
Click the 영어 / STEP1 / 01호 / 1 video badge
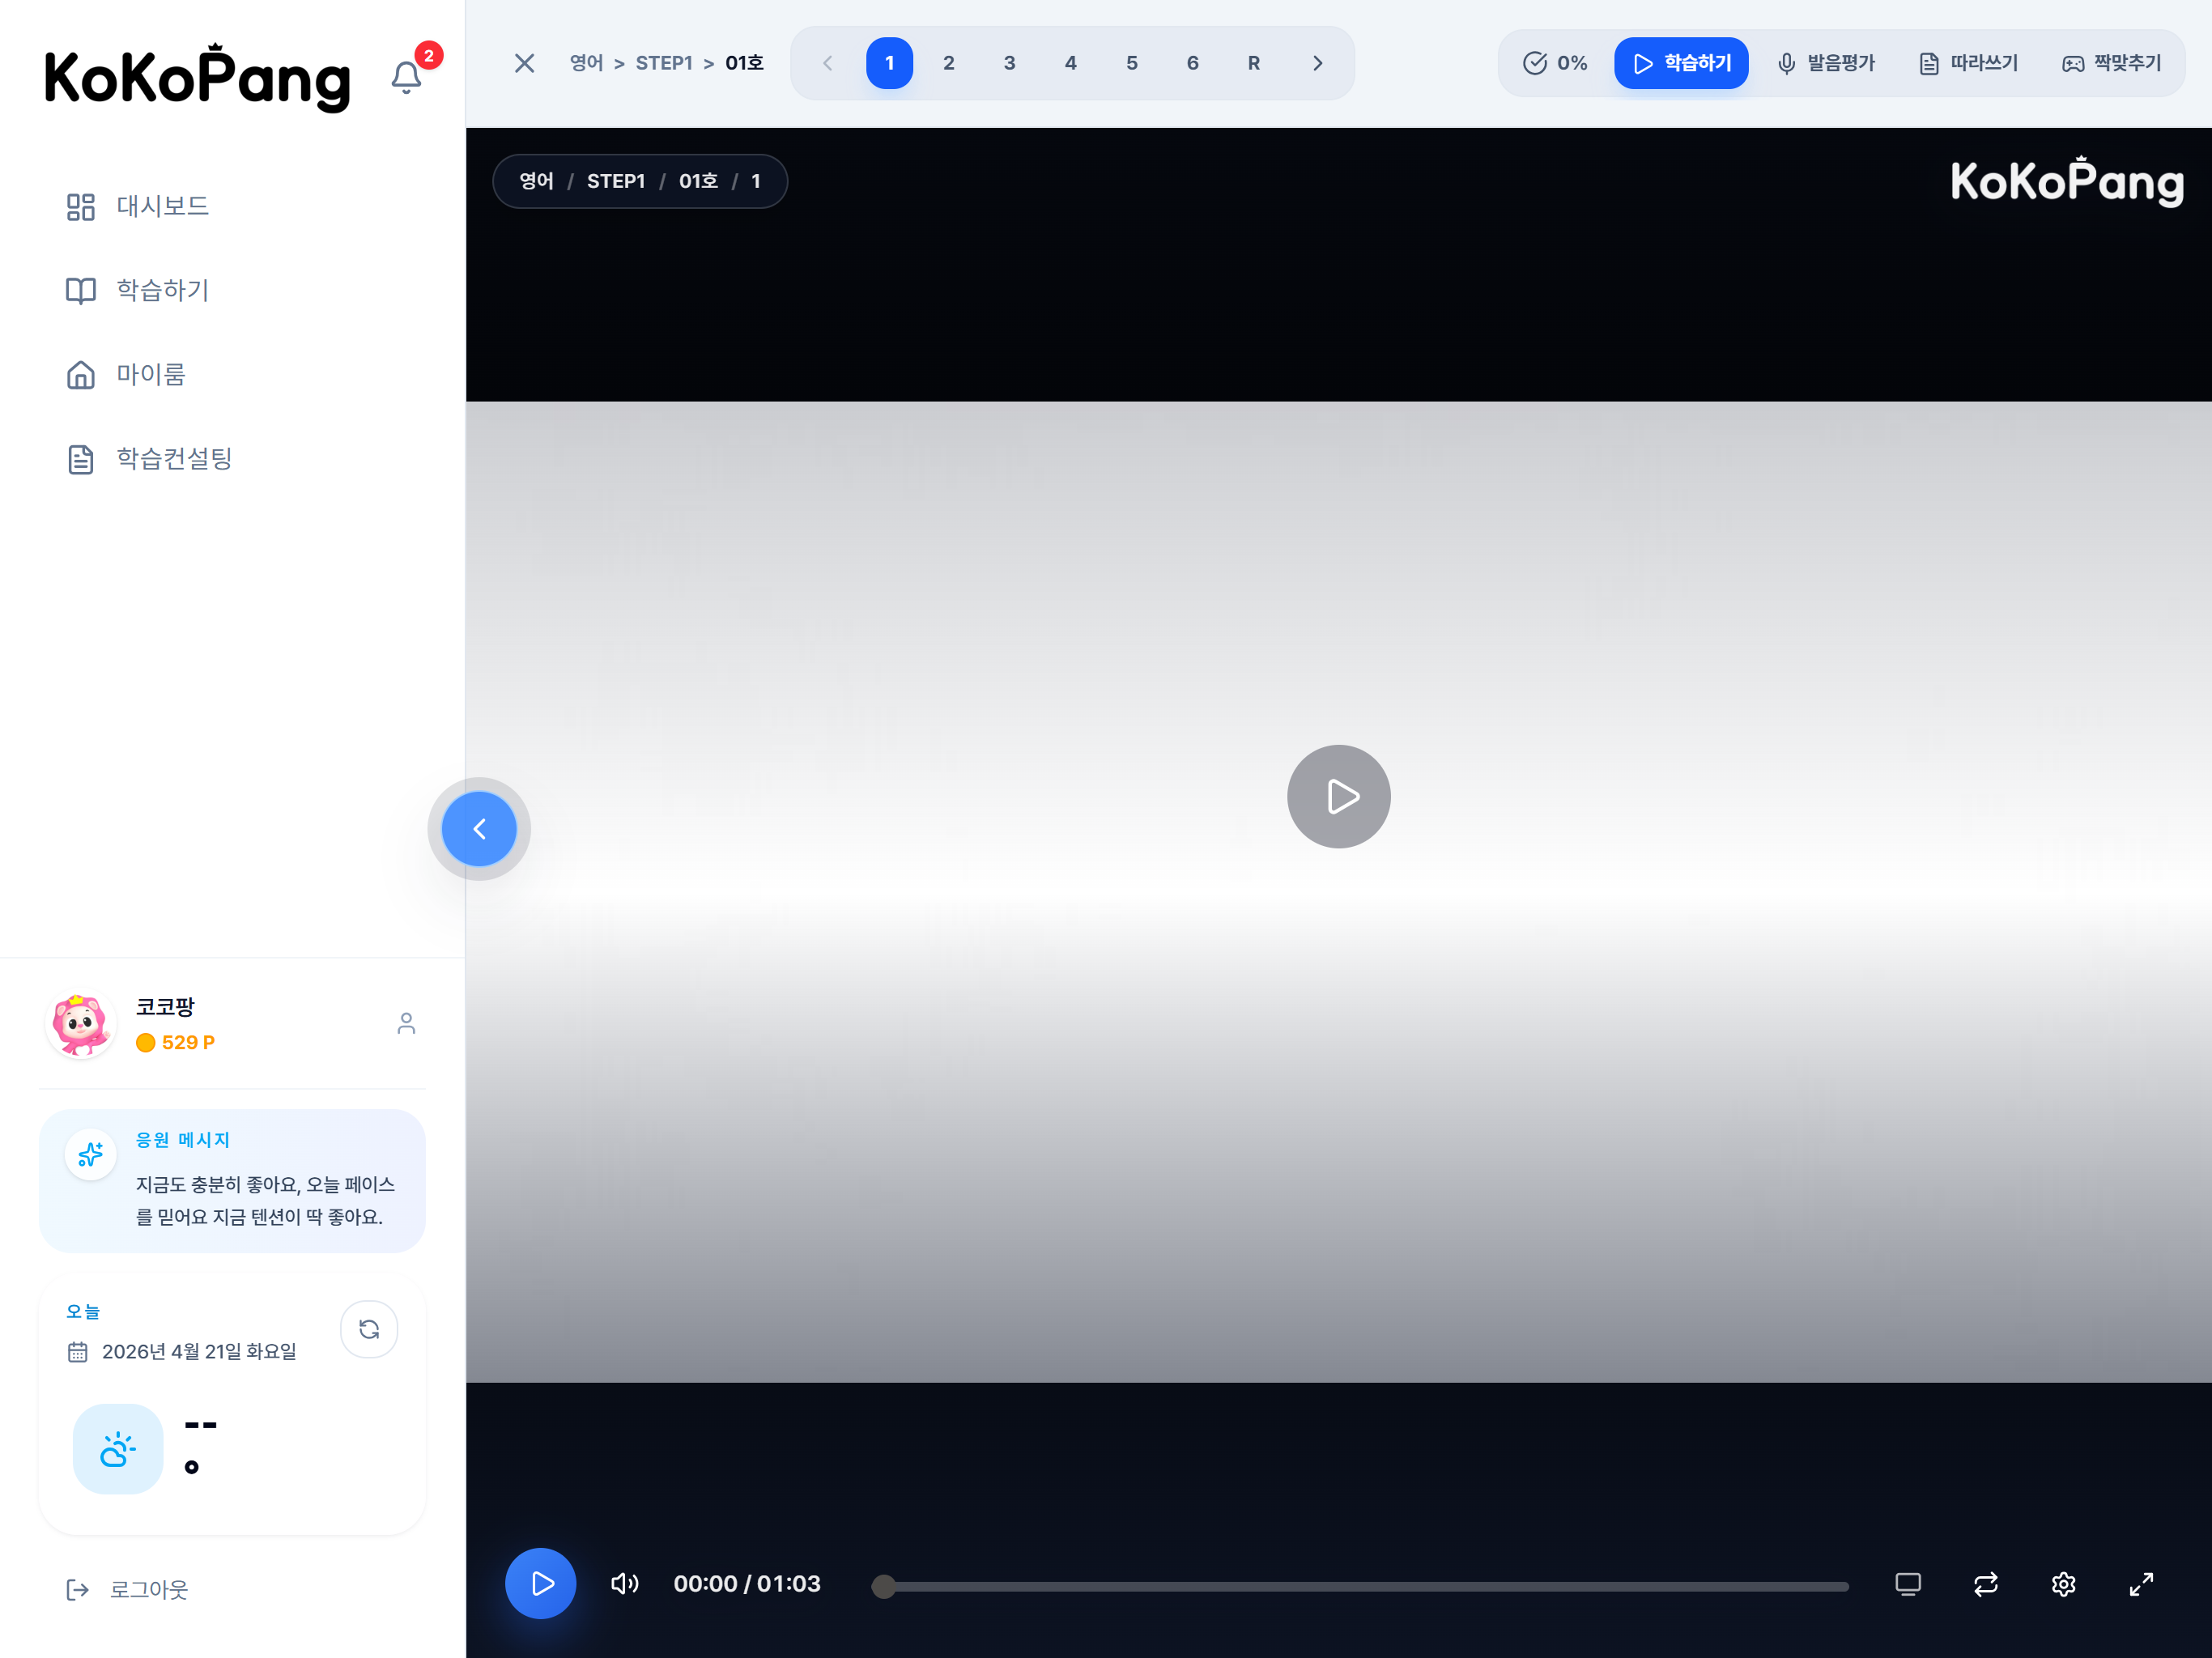tap(640, 181)
